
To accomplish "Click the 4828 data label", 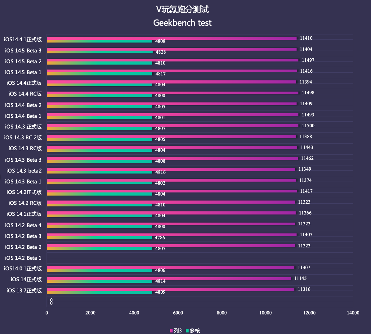I will [x=161, y=52].
